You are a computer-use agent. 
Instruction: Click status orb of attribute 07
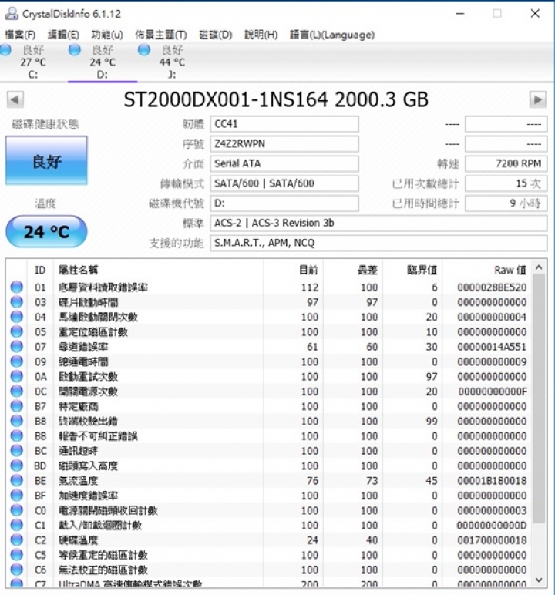click(x=17, y=347)
